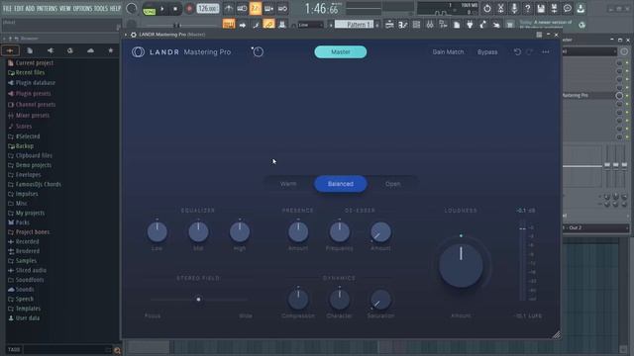Click the Presence Amount knob
634x356 pixels.
[x=298, y=231]
